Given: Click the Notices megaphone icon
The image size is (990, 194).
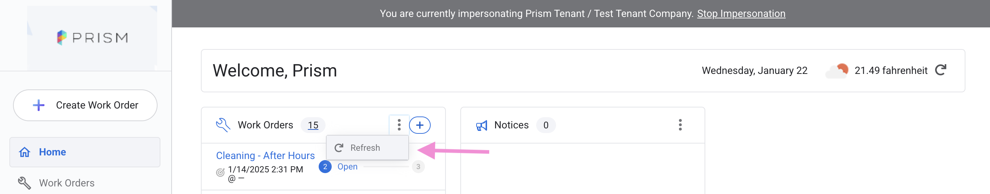Looking at the screenshot, I should click(x=481, y=125).
